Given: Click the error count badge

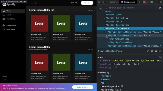Looking at the screenshot, I should [145, 2].
